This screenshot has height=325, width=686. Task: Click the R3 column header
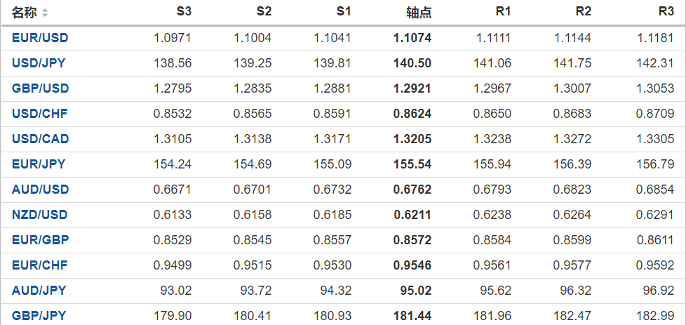(666, 12)
